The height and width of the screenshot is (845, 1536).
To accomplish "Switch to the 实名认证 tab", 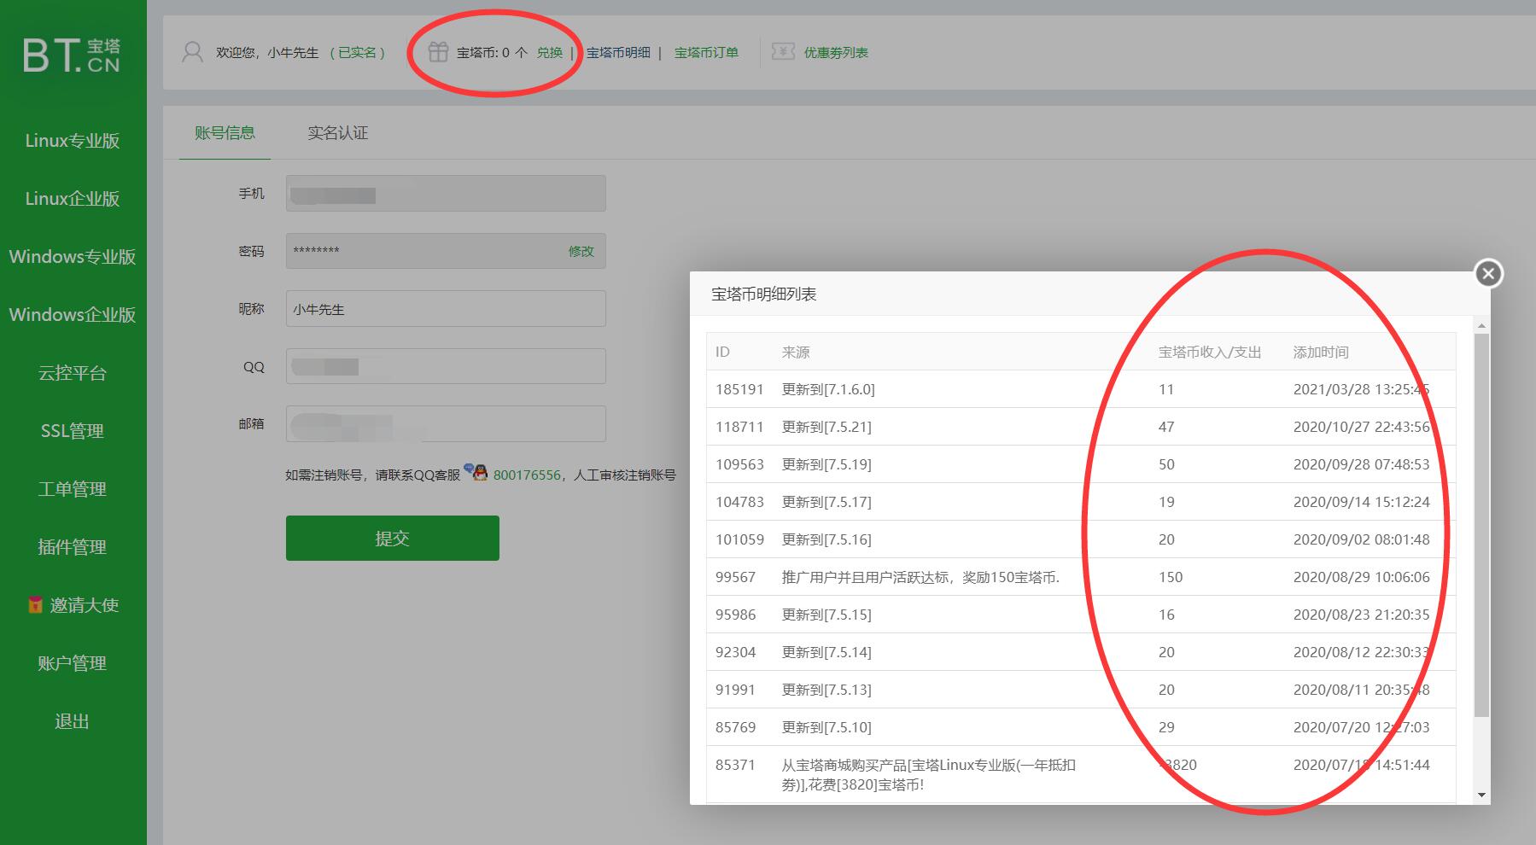I will (x=338, y=132).
